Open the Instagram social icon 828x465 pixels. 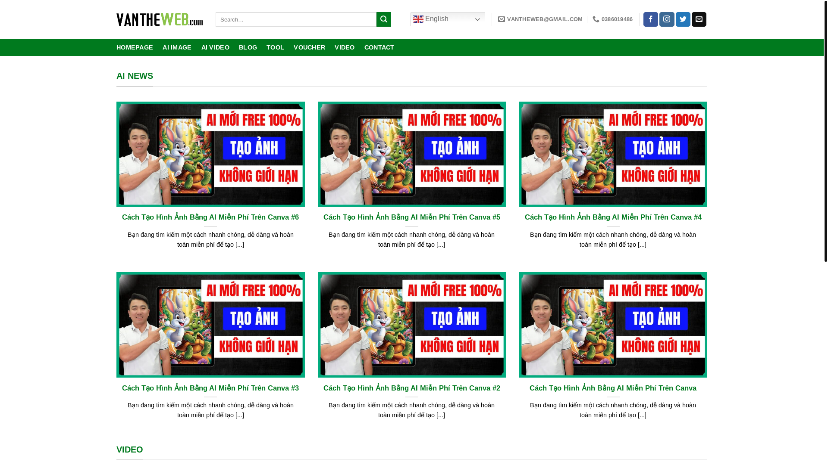667,19
